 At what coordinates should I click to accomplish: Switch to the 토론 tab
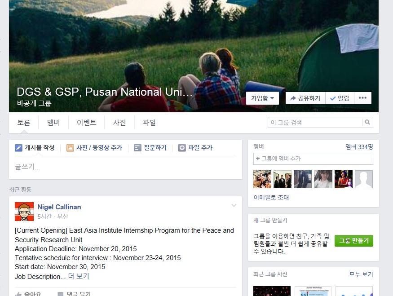click(23, 123)
